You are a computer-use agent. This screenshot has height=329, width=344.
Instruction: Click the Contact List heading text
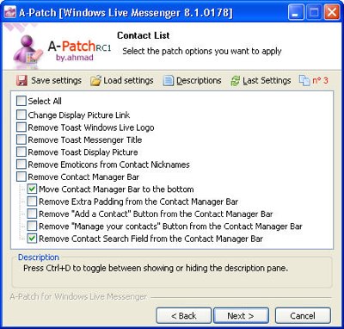144,35
